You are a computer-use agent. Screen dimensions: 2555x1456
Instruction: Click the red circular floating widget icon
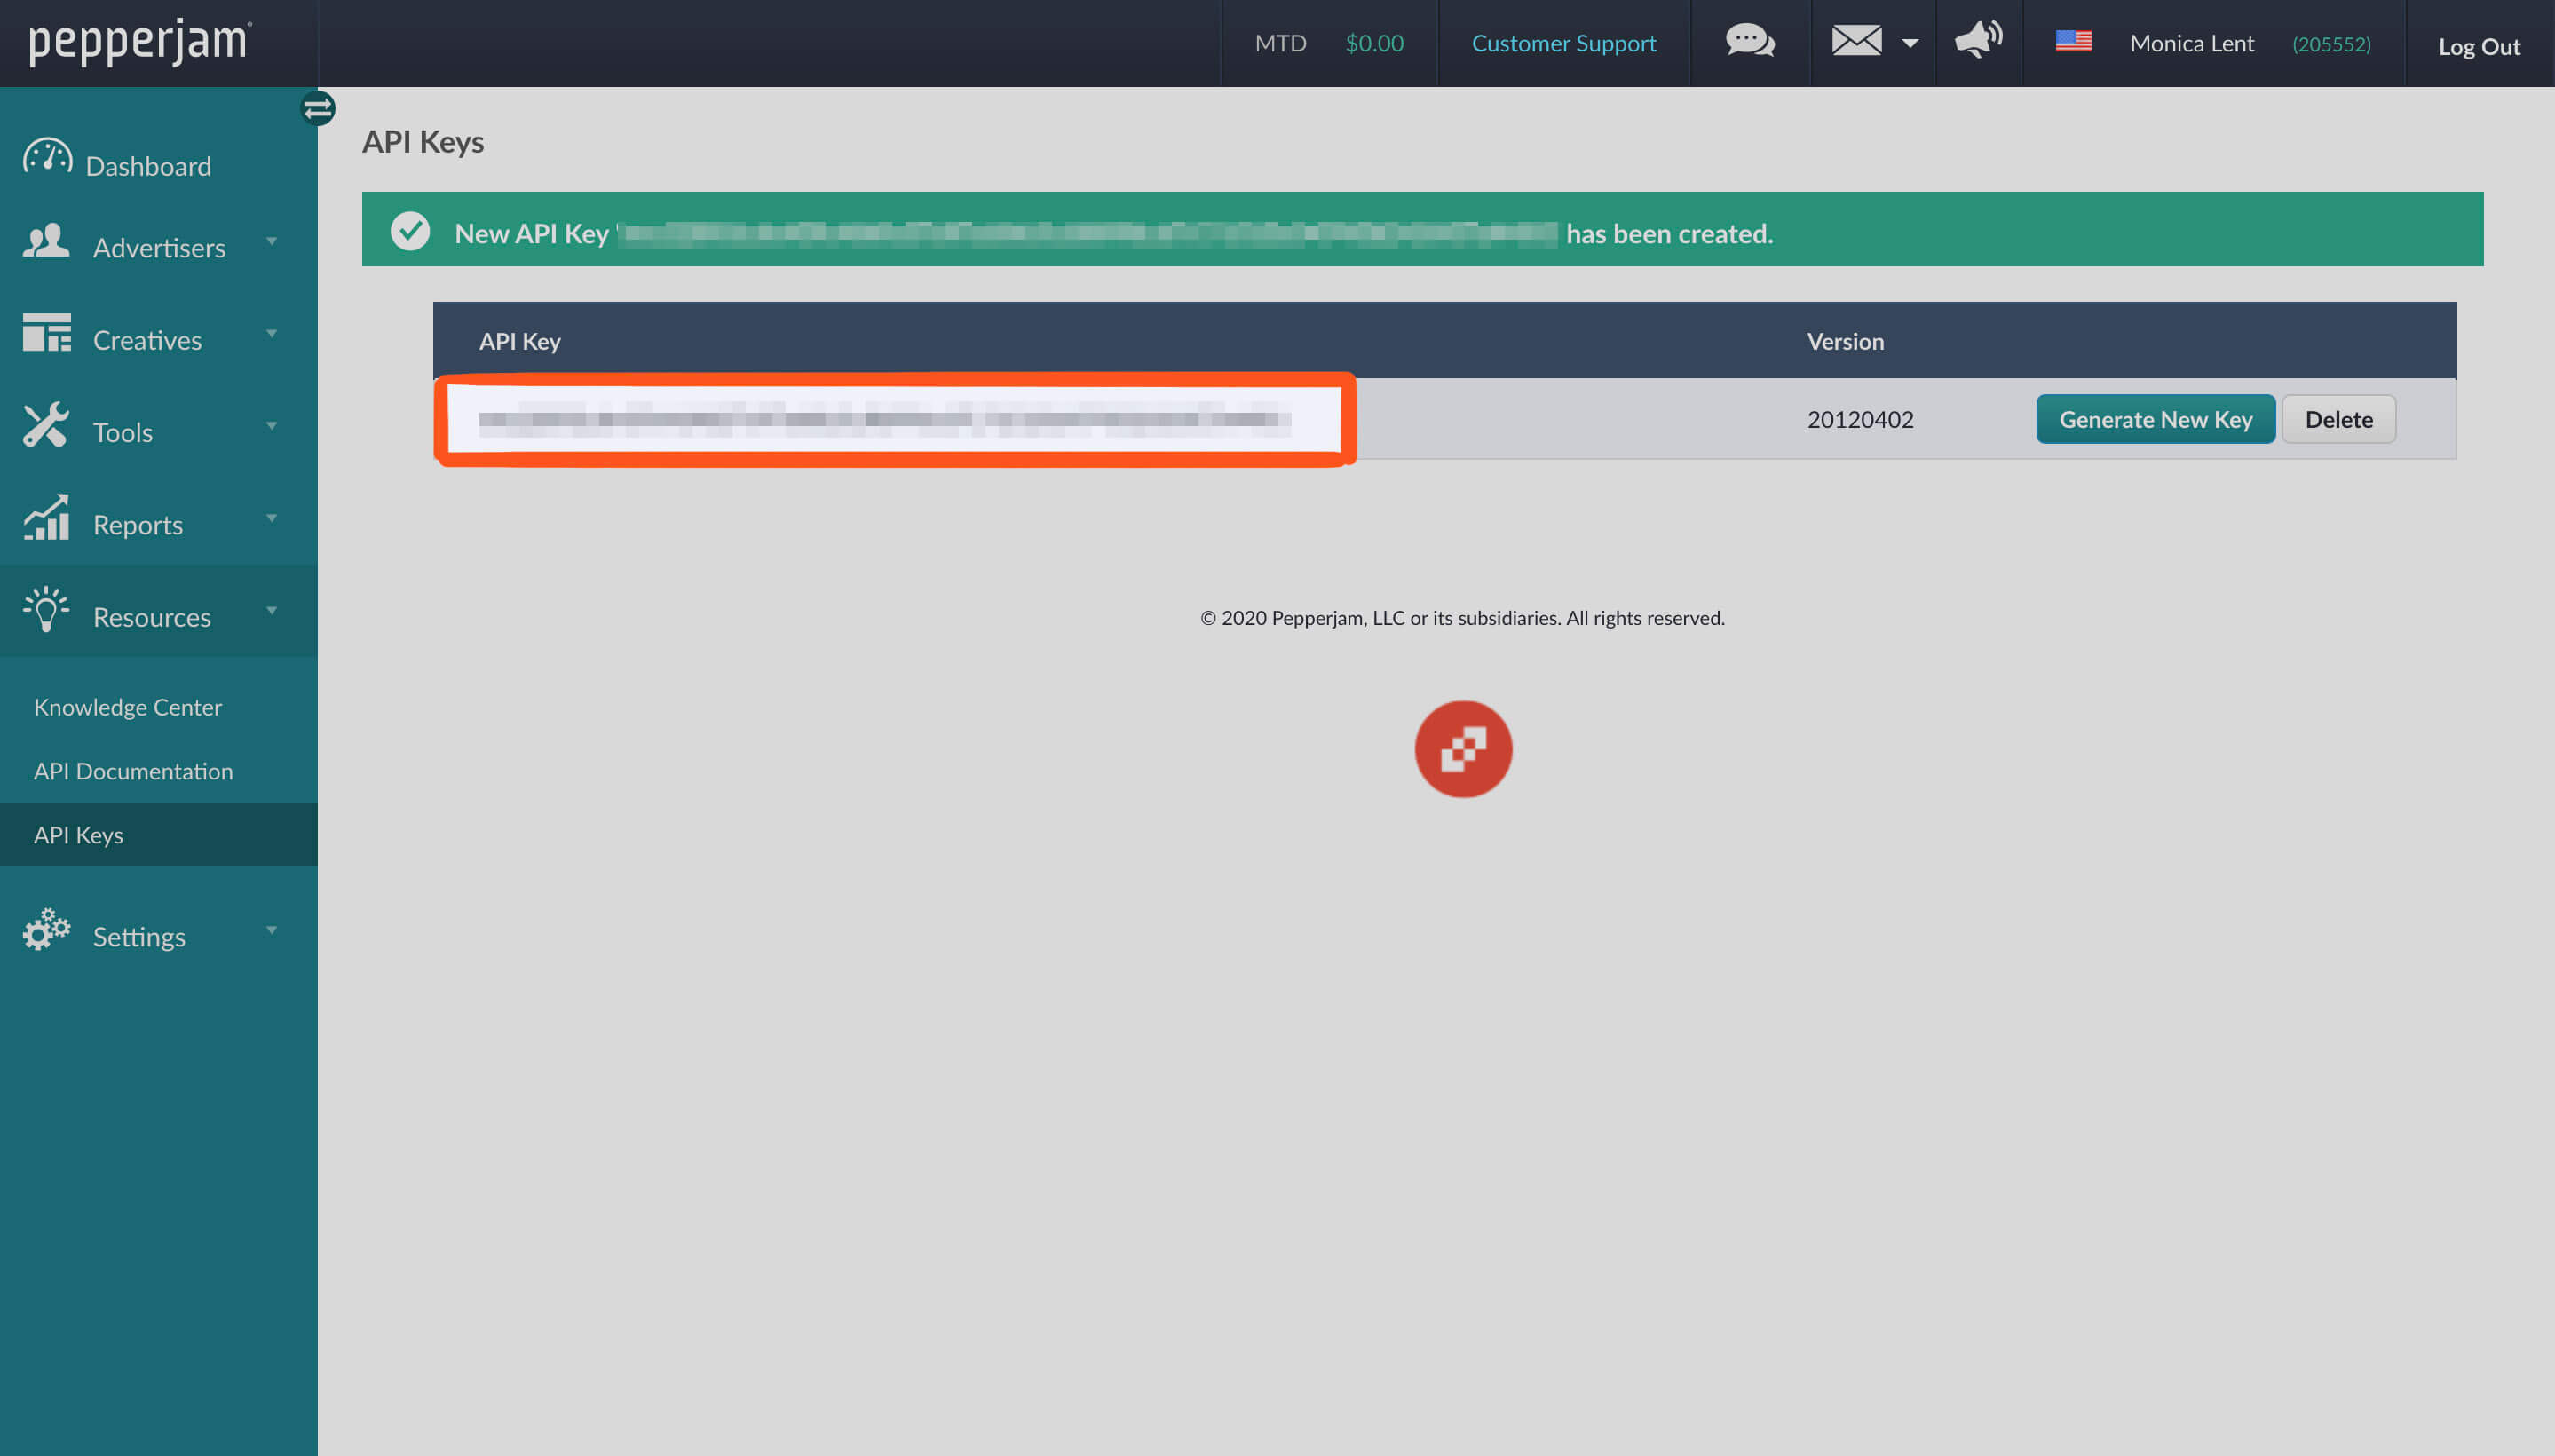1463,749
